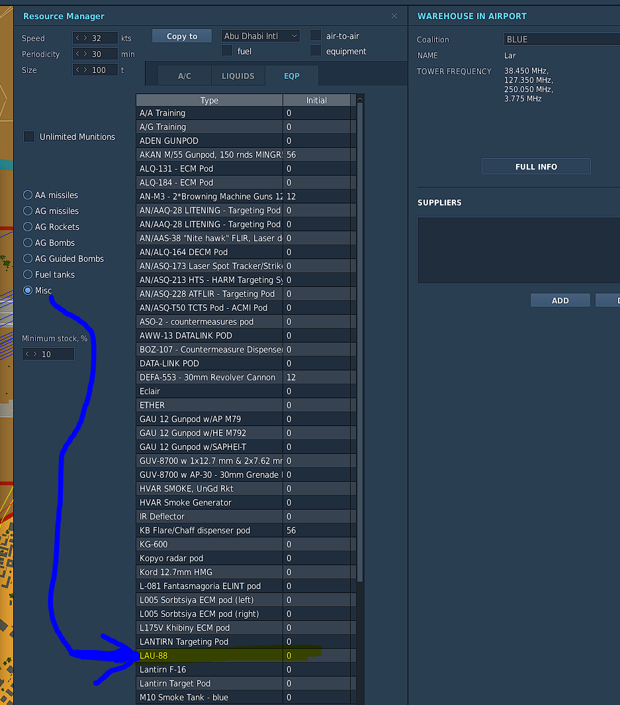The width and height of the screenshot is (620, 705).
Task: Open the Coalition BLUE dropdown
Action: point(562,39)
